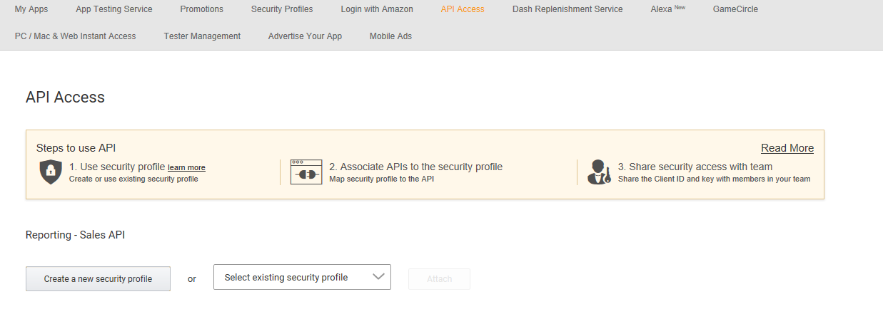
Task: Click the share security access person icon
Action: (x=598, y=172)
